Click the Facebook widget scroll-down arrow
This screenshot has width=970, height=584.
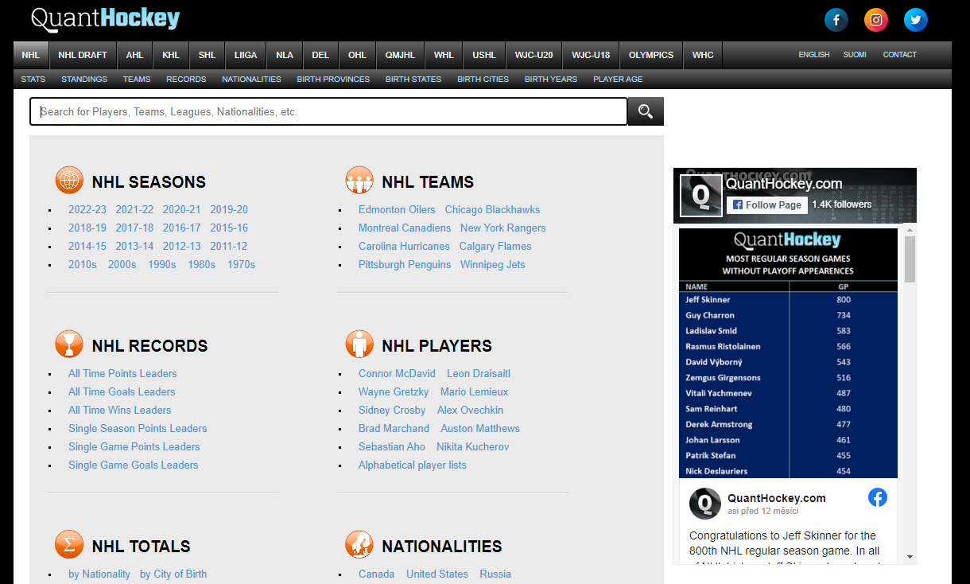[910, 557]
